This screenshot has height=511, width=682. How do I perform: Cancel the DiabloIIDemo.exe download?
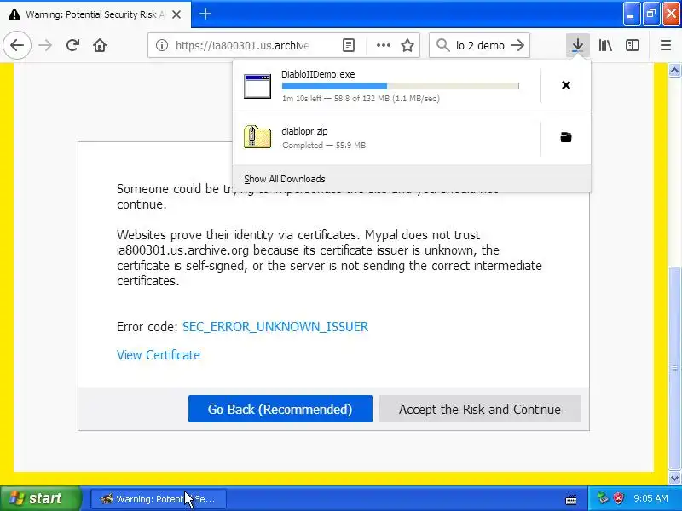[x=566, y=85]
